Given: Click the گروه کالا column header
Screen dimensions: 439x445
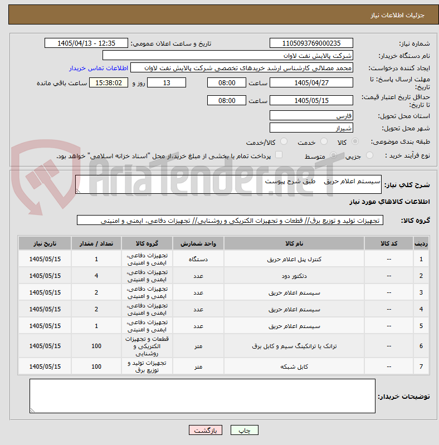Looking at the screenshot, I should (x=147, y=243).
